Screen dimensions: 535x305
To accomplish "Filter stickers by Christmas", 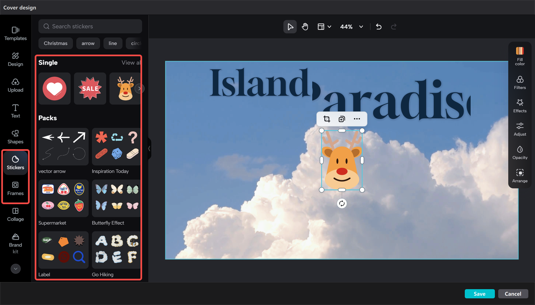I will [55, 43].
